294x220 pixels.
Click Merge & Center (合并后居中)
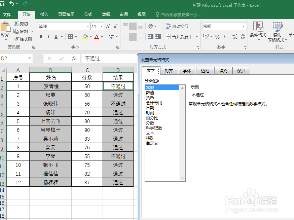point(179,37)
